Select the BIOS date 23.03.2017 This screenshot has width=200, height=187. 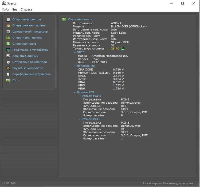pos(99,62)
